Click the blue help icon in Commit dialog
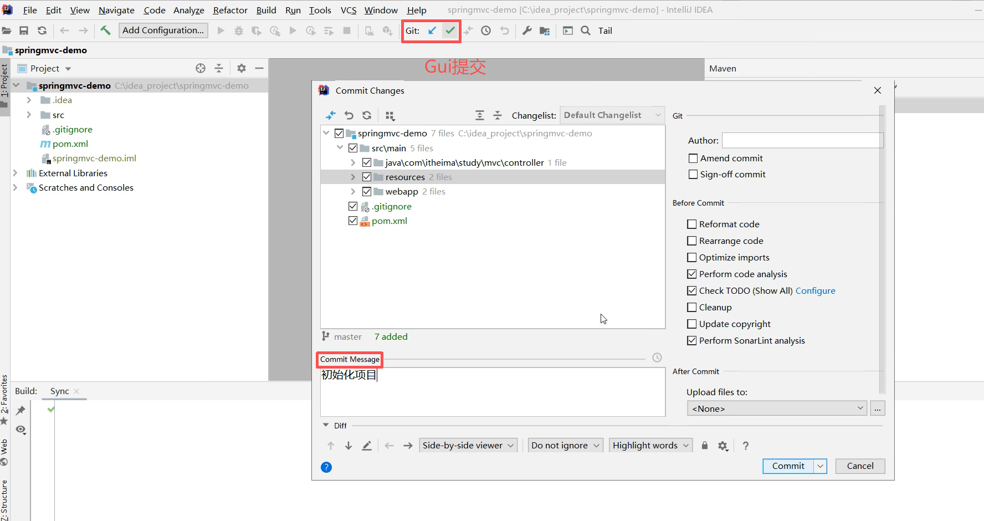Image resolution: width=984 pixels, height=521 pixels. [x=326, y=467]
